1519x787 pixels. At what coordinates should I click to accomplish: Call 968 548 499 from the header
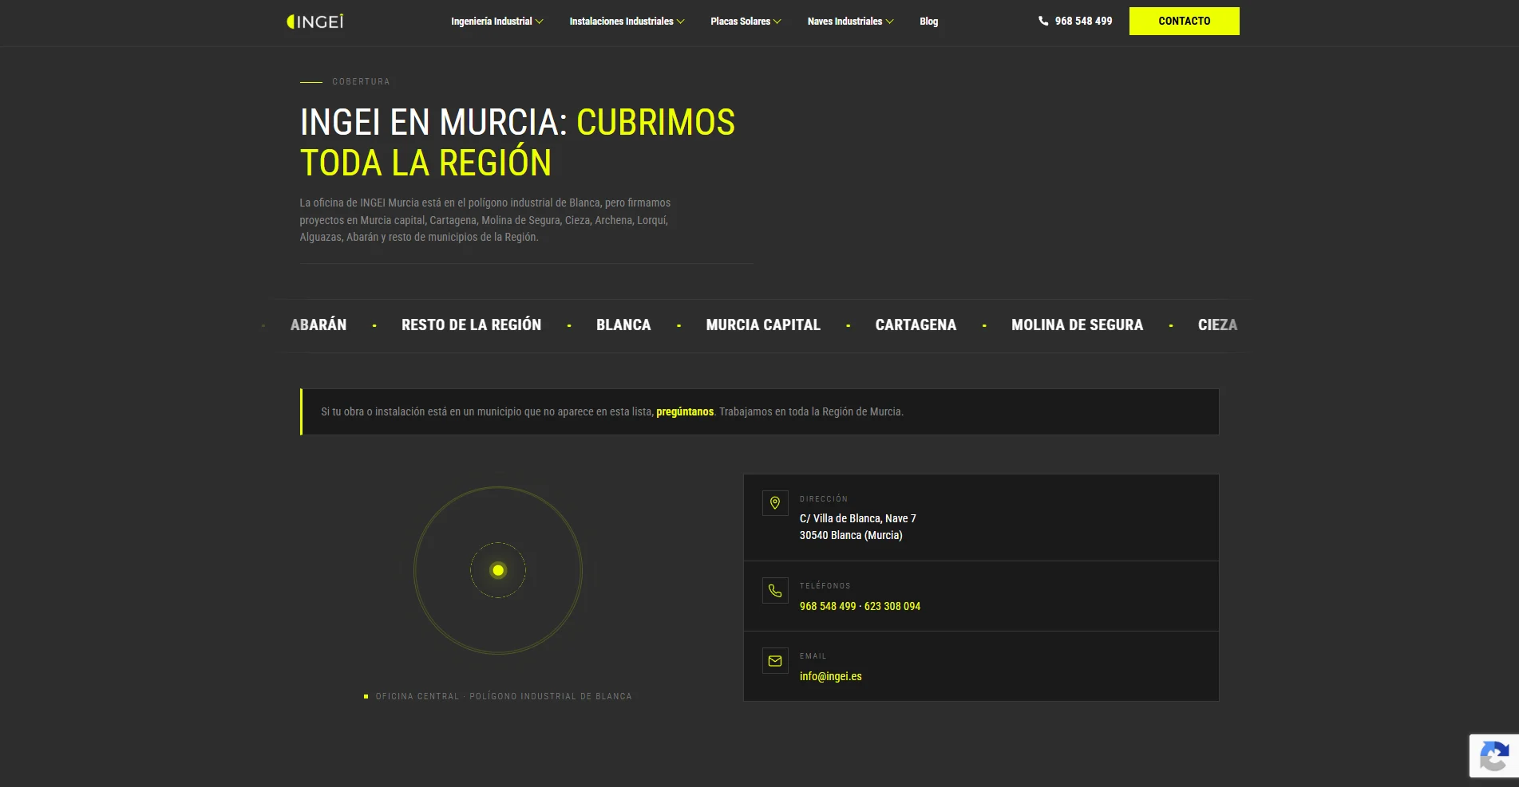point(1083,22)
